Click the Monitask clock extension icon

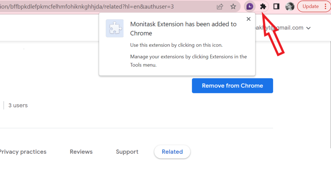click(250, 6)
